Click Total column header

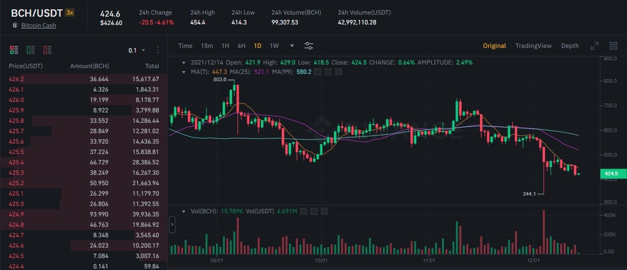click(152, 66)
